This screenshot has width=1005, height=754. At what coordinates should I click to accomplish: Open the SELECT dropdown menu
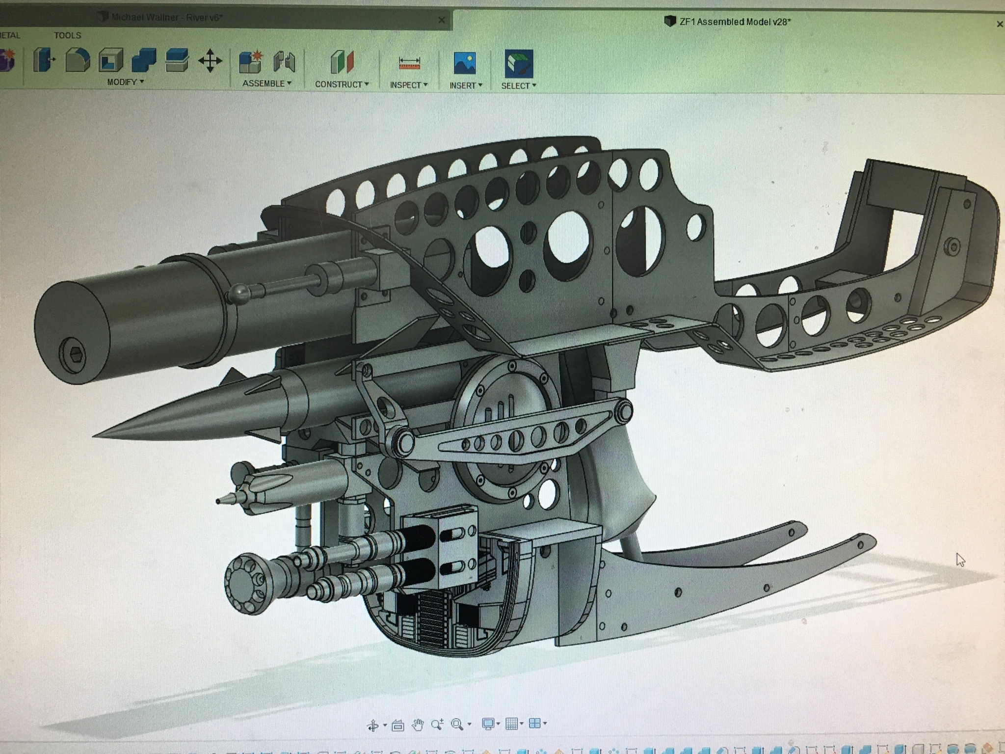[x=519, y=86]
